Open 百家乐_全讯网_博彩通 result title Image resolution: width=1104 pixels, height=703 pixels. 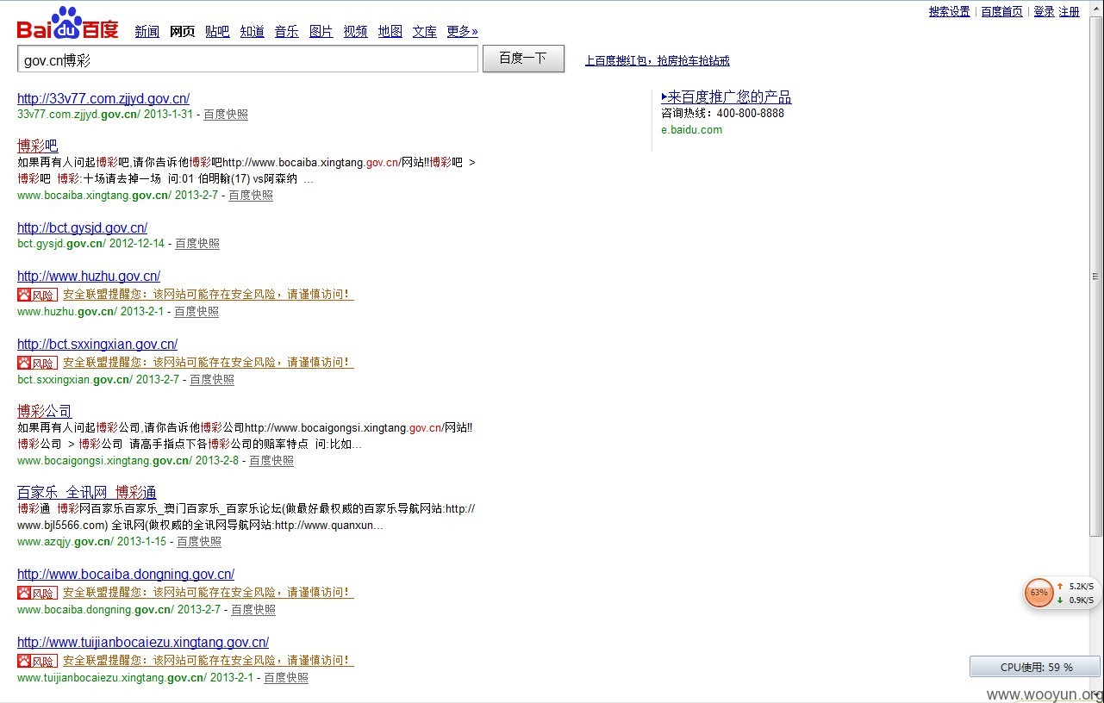click(86, 493)
